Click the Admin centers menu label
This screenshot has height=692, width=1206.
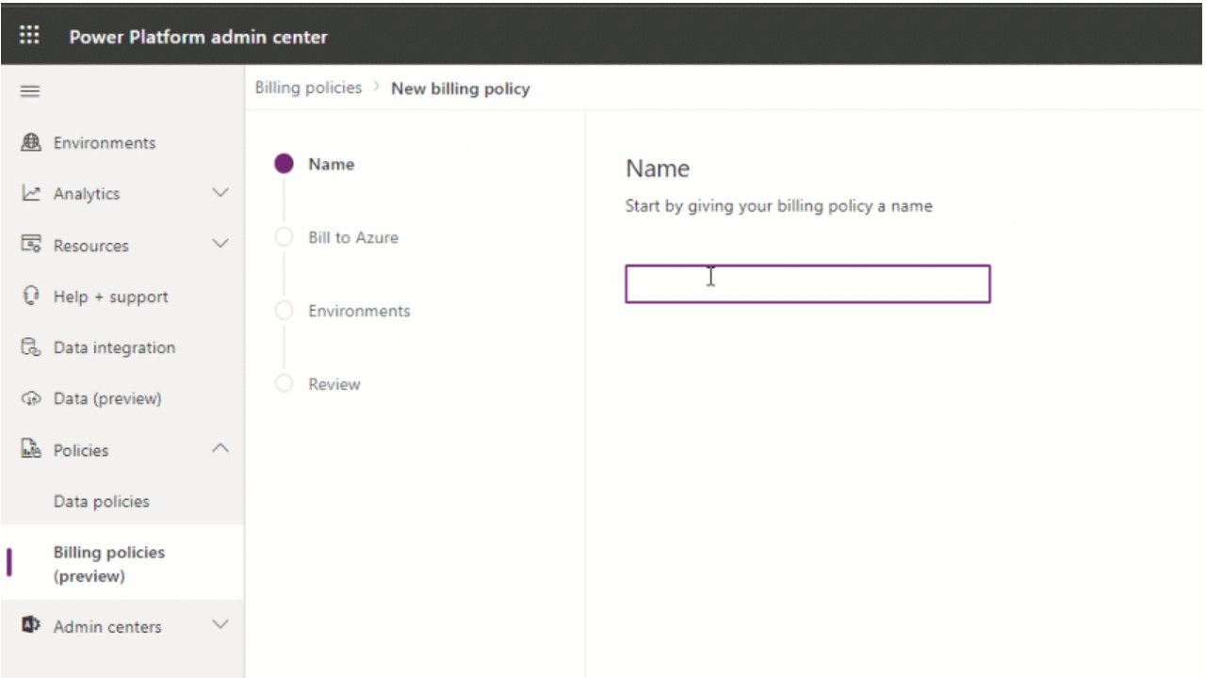coord(107,627)
